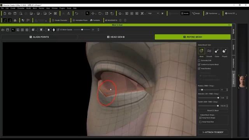Click the Radius value input field
The width and height of the screenshot is (249, 140).
point(223,90)
